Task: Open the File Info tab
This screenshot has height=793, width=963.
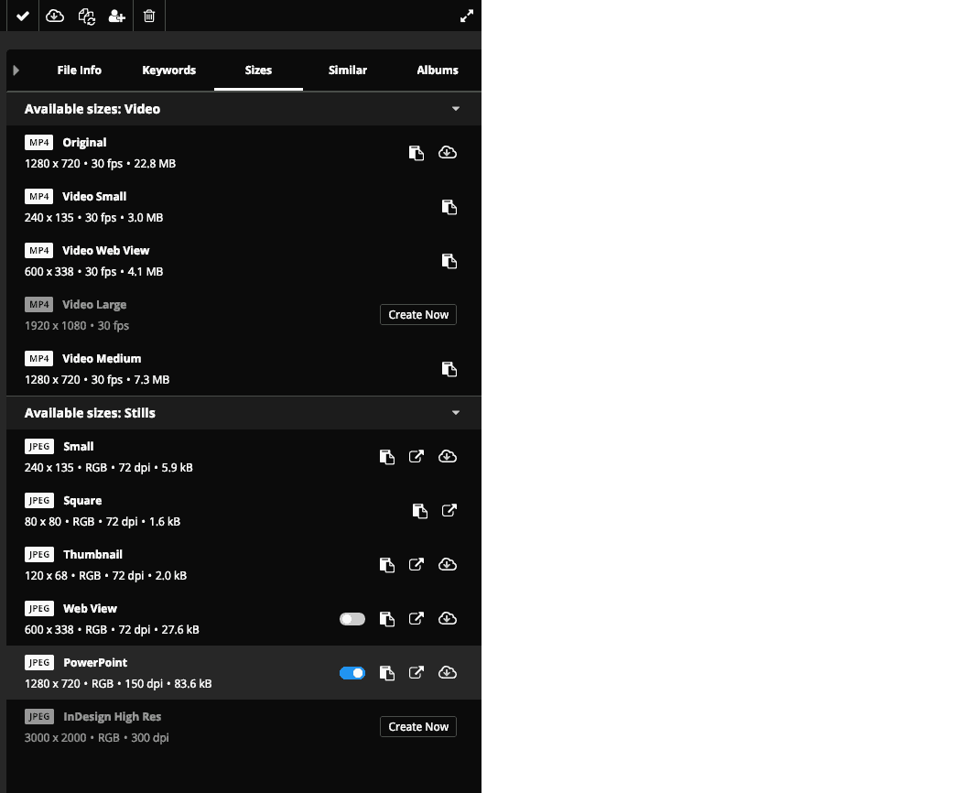Action: pos(80,70)
